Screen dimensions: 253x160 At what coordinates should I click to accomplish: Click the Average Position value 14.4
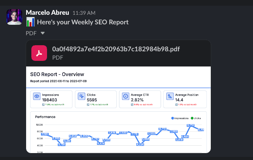(179, 100)
